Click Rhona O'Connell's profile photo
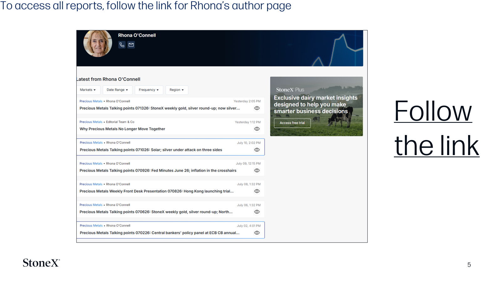Screen dimensions: 501x282 (x=98, y=43)
